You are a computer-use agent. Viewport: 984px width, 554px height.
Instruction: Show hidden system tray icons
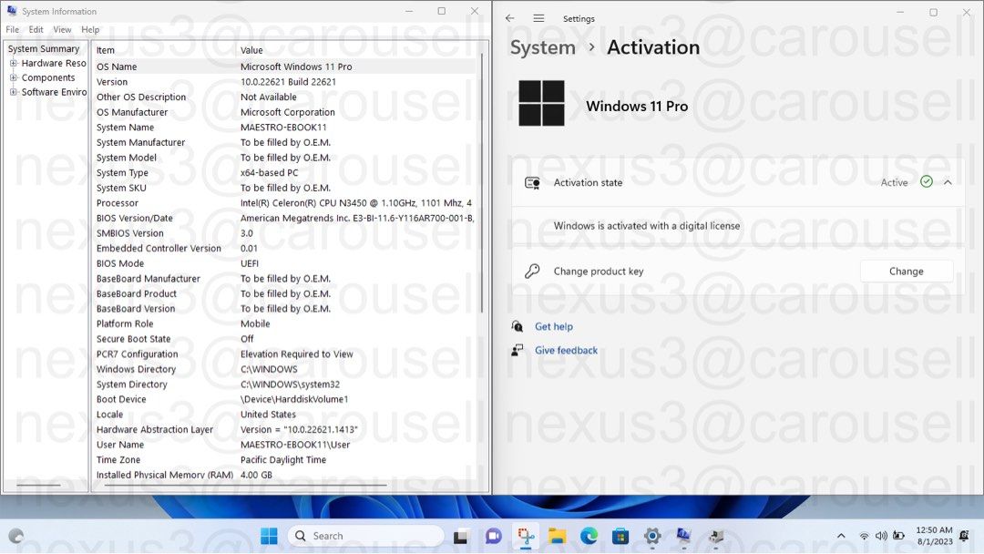coord(841,536)
